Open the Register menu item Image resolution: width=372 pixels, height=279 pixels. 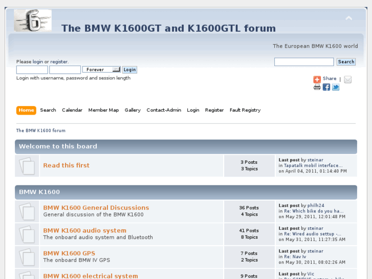(x=214, y=110)
